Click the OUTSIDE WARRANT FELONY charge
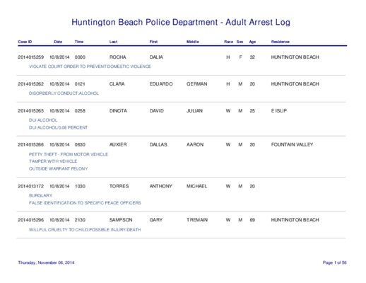The height and width of the screenshot is (283, 366). (x=59, y=168)
